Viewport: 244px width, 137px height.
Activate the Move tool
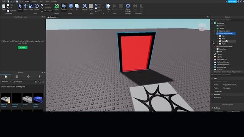pos(26,7)
